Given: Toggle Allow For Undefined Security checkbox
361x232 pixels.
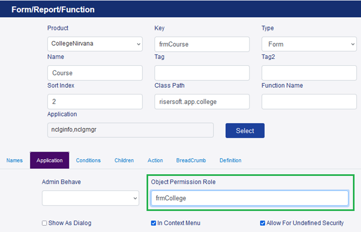Looking at the screenshot, I should pos(262,223).
